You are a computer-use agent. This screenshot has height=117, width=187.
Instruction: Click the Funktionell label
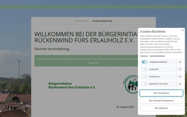154,69
